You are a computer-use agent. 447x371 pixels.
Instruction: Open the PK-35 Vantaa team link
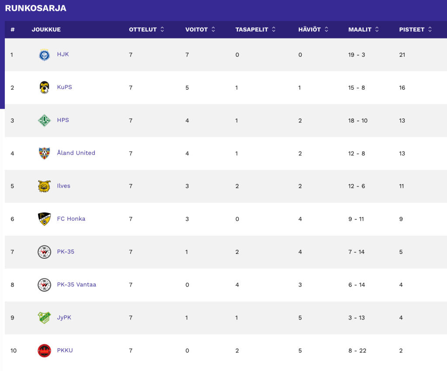(x=76, y=284)
